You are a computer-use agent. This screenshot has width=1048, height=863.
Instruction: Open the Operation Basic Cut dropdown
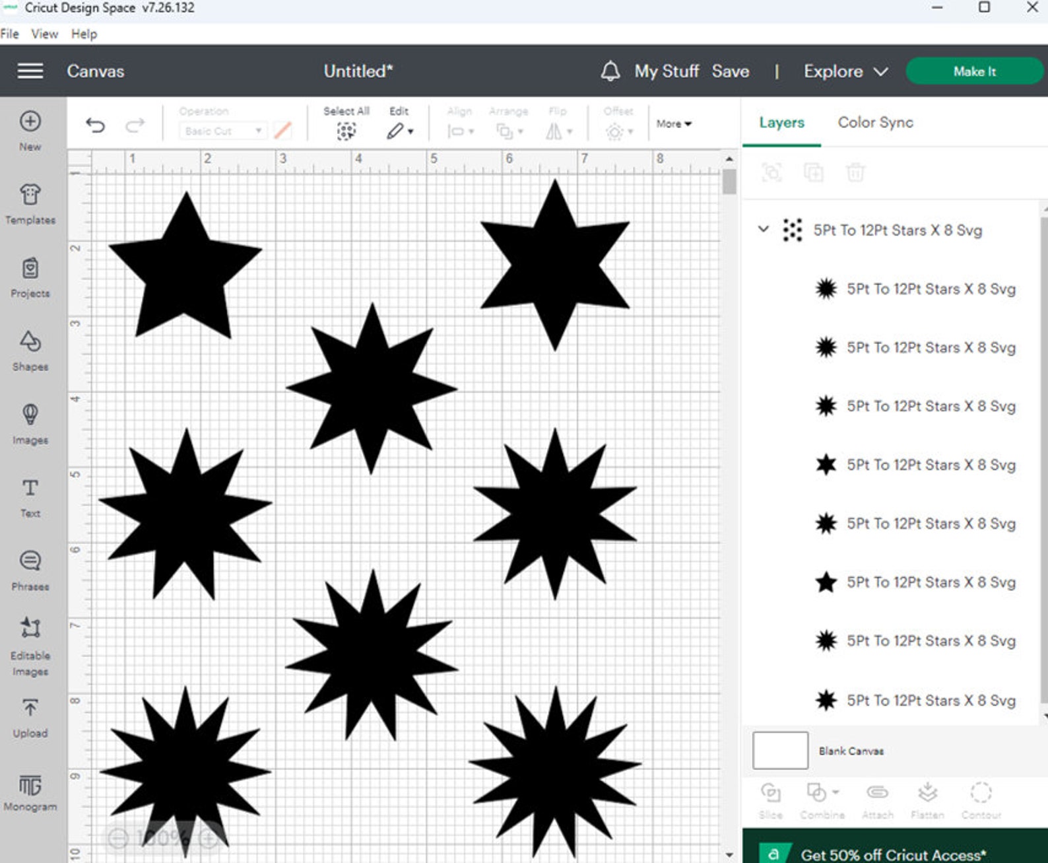click(x=222, y=131)
